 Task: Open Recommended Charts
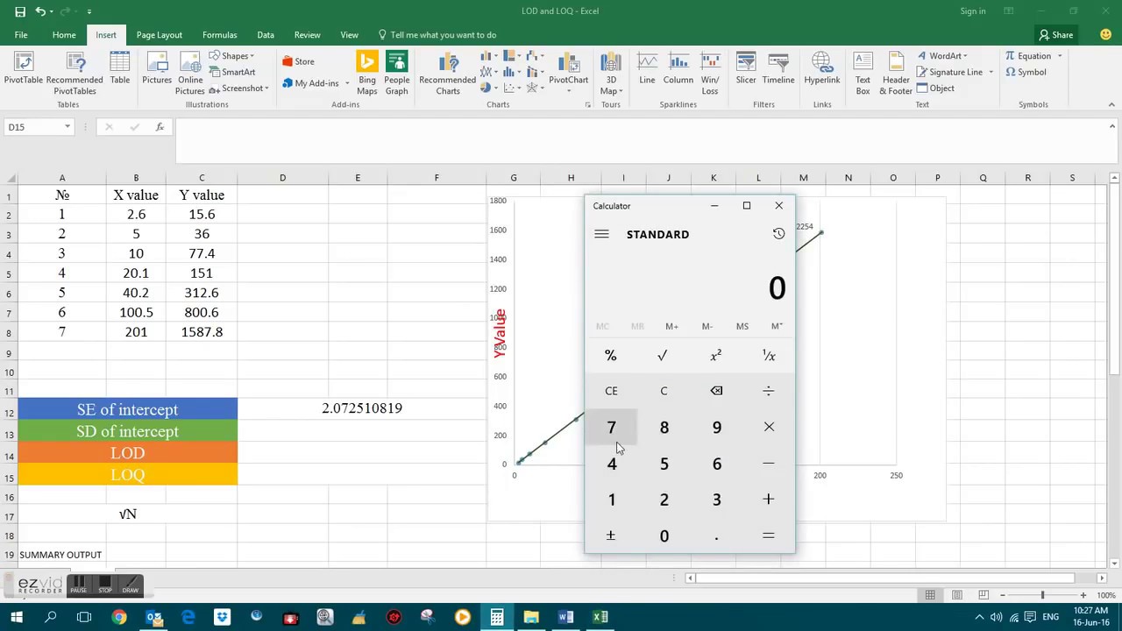pyautogui.click(x=448, y=74)
